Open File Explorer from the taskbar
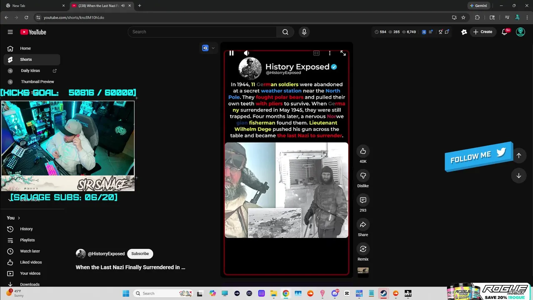Screen dimensions: 533x300 (274, 293)
